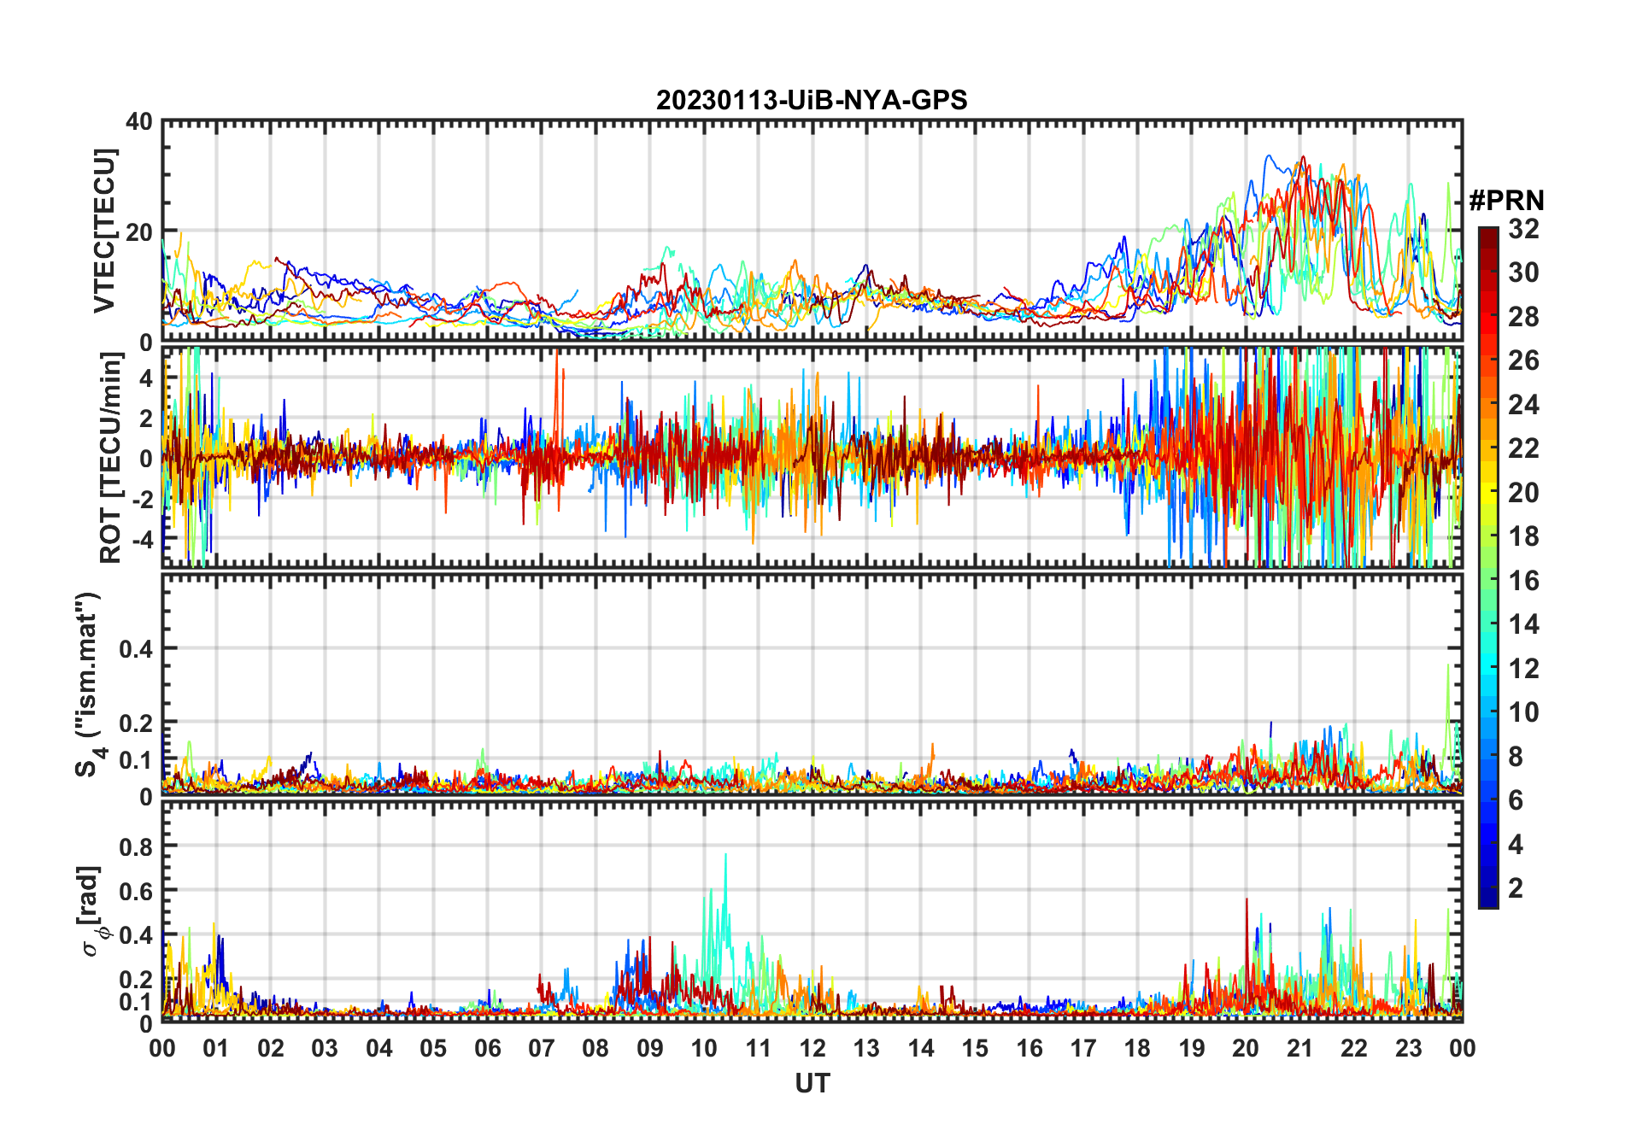This screenshot has width=1625, height=1136.
Task: Click colorbar tick label 10
Action: [1523, 712]
